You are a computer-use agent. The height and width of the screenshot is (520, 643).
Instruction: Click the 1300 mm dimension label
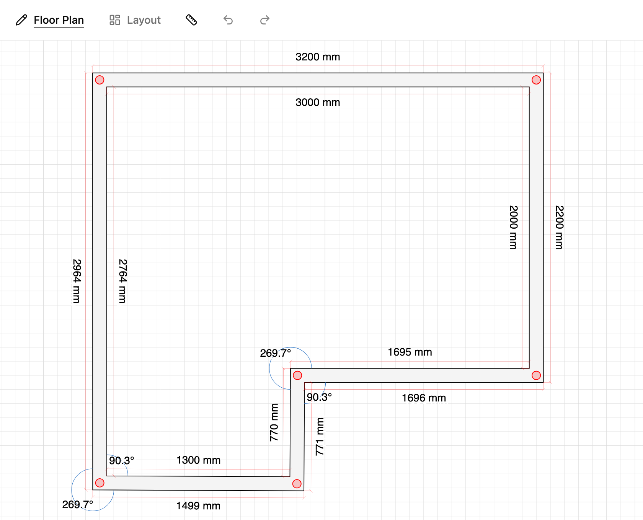click(198, 460)
